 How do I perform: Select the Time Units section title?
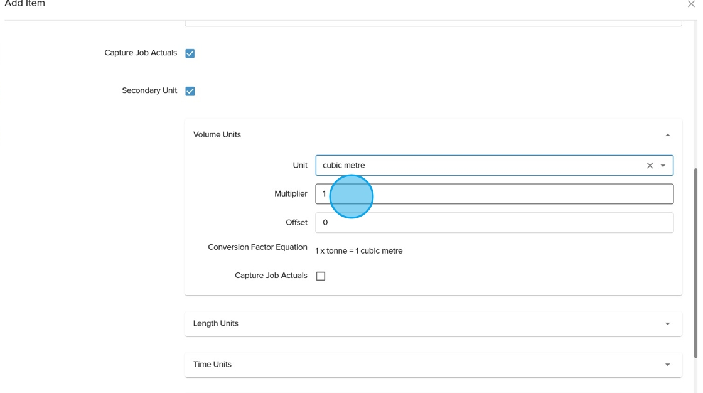pos(212,365)
